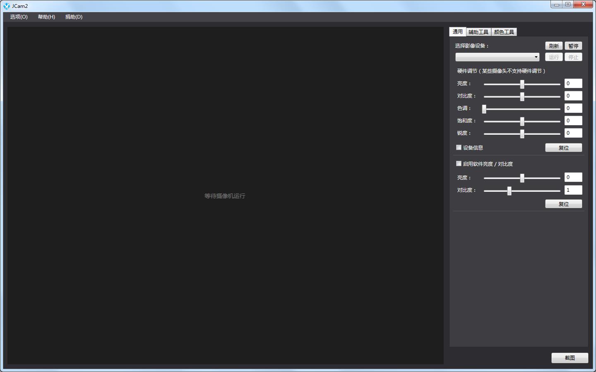Click the hardware 对比度 slider handle
Screen dimensions: 596x372
522,97
